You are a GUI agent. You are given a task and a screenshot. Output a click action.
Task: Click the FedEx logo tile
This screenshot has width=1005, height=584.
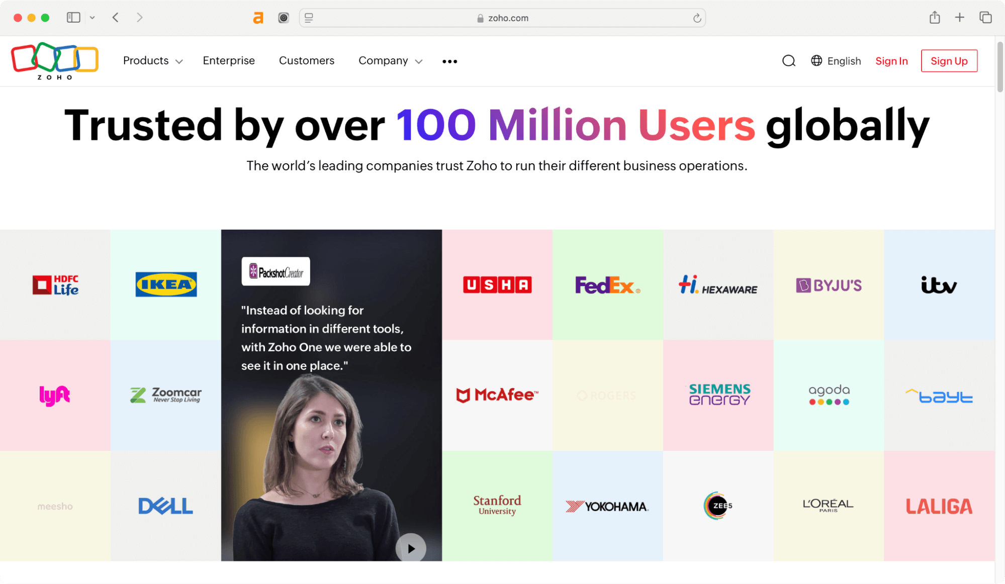pos(608,285)
